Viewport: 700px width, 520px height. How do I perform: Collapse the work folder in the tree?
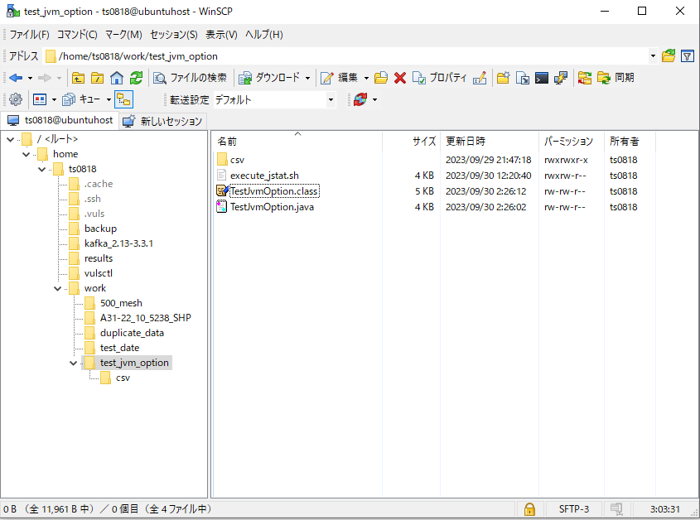[57, 287]
